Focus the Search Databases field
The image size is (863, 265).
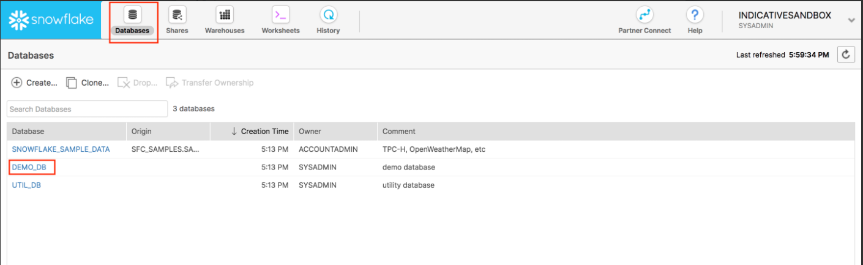tap(87, 109)
